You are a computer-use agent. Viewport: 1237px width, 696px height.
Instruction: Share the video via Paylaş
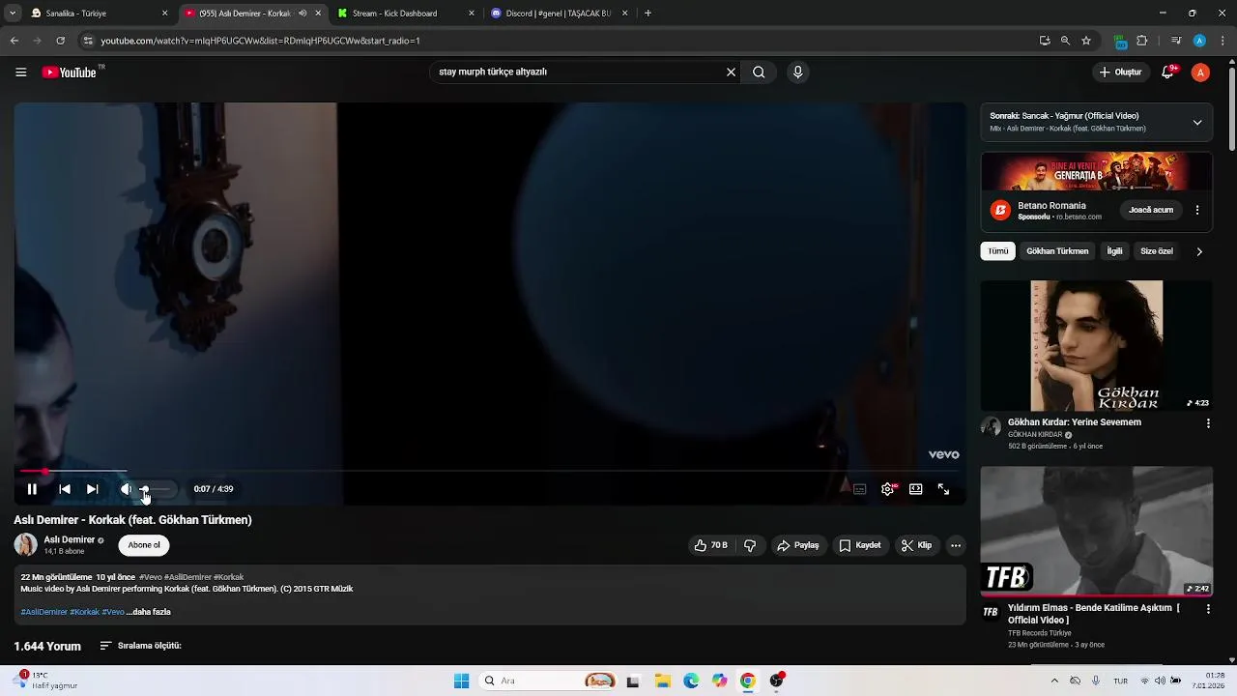798,545
